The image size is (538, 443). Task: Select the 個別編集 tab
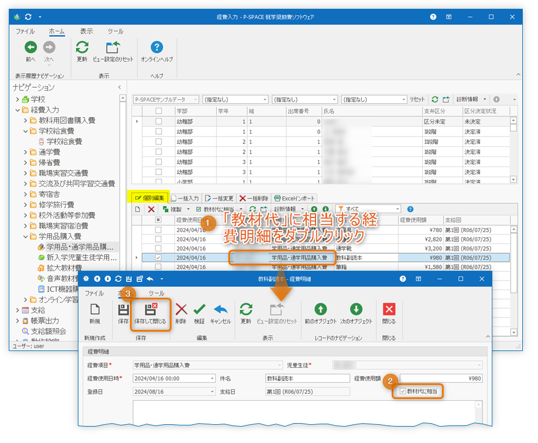pos(150,198)
